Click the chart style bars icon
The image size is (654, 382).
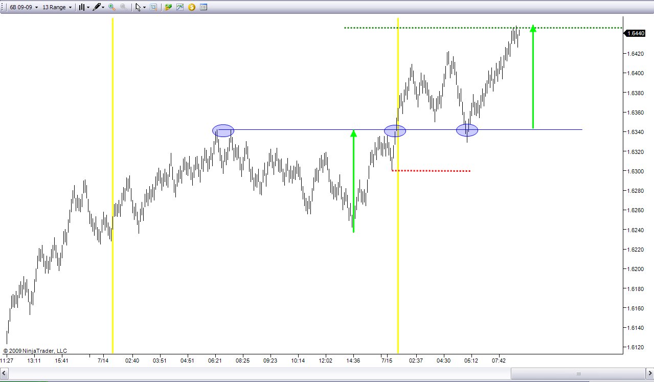81,7
